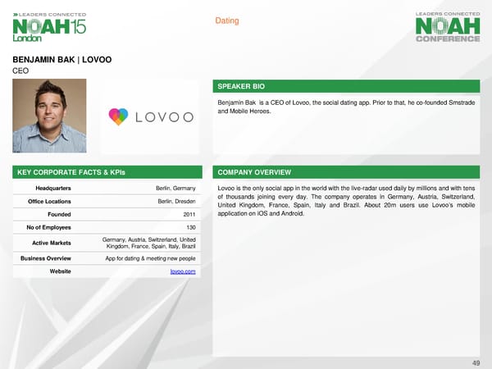492x369 pixels.
Task: Click the CEO subtitle under the name
Action: pos(20,71)
